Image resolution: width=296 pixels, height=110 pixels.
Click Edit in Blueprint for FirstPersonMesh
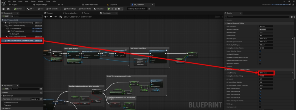tap(37, 29)
